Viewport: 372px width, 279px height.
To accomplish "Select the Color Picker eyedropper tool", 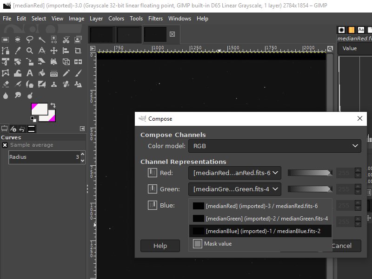I will [x=18, y=51].
